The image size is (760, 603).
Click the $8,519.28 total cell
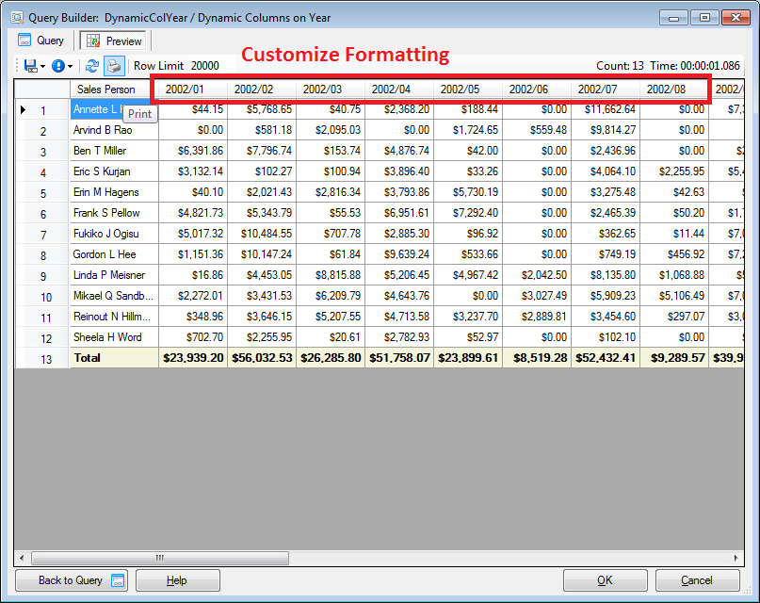(x=537, y=358)
